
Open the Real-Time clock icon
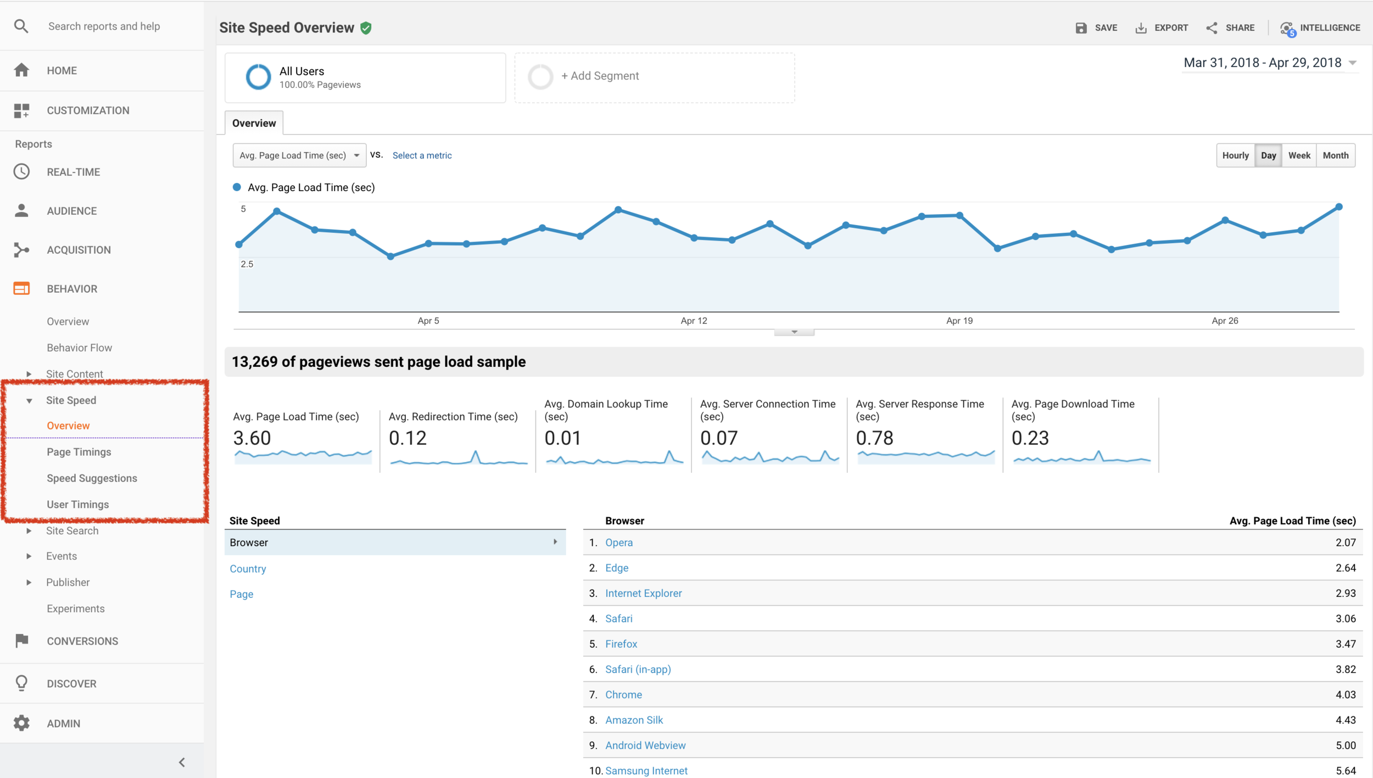21,172
